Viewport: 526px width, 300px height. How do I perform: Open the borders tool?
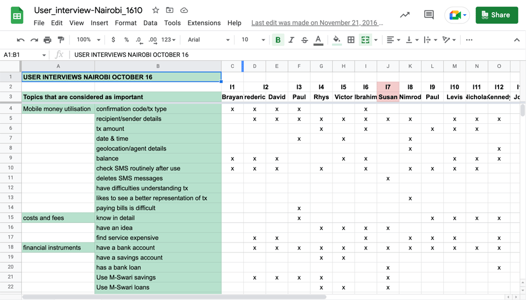coord(351,40)
